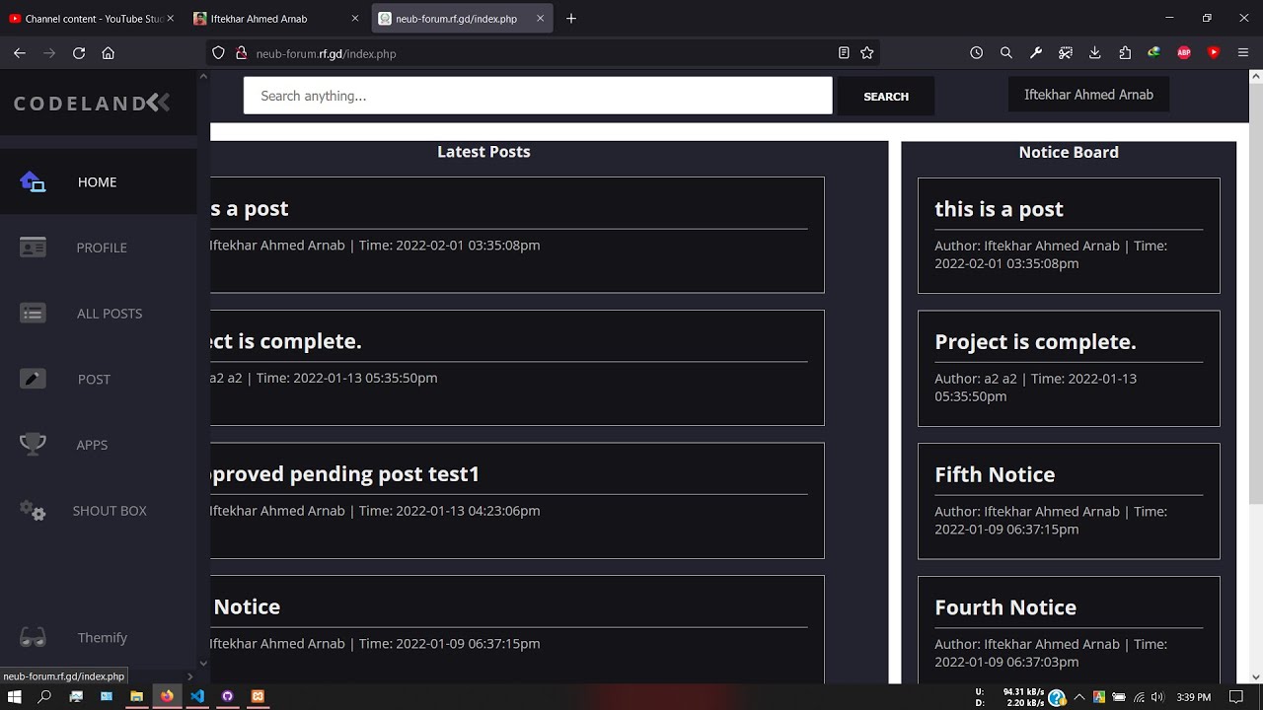Open the Fourth Notice post
The width and height of the screenshot is (1263, 710).
coord(1005,607)
